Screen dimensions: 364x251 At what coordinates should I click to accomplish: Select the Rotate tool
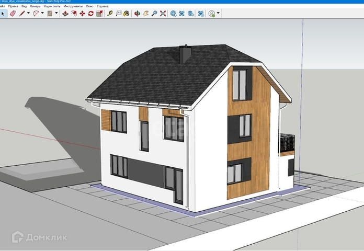[90, 13]
